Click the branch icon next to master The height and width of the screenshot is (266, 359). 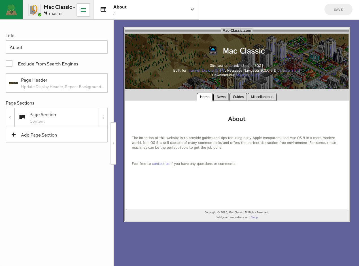[46, 13]
